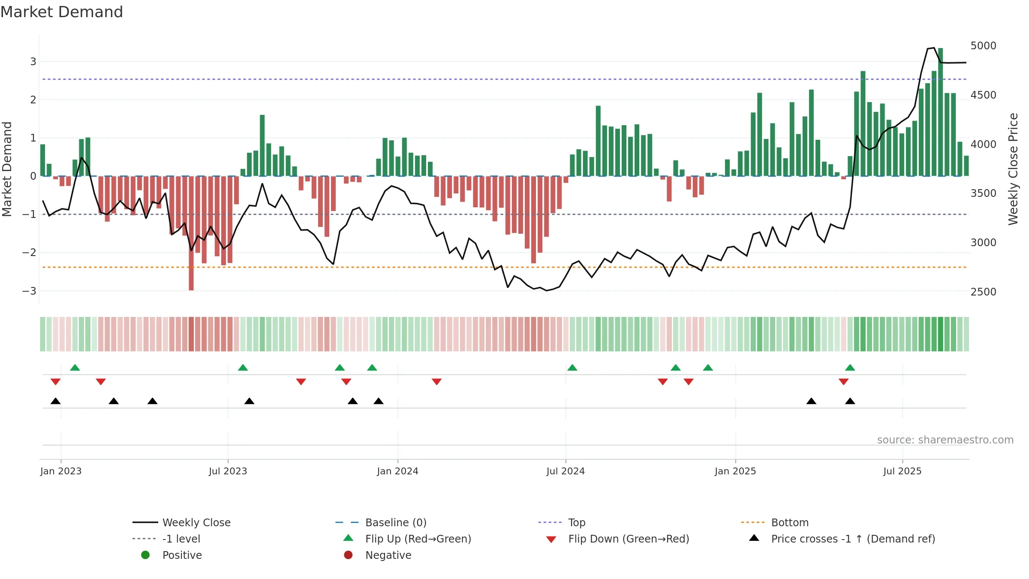This screenshot has height=579, width=1029.
Task: Click last green flip-up marker in 2025
Action: [x=850, y=368]
